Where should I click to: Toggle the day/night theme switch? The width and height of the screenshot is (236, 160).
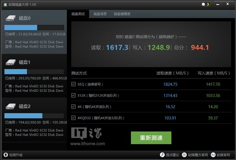click(x=206, y=4)
